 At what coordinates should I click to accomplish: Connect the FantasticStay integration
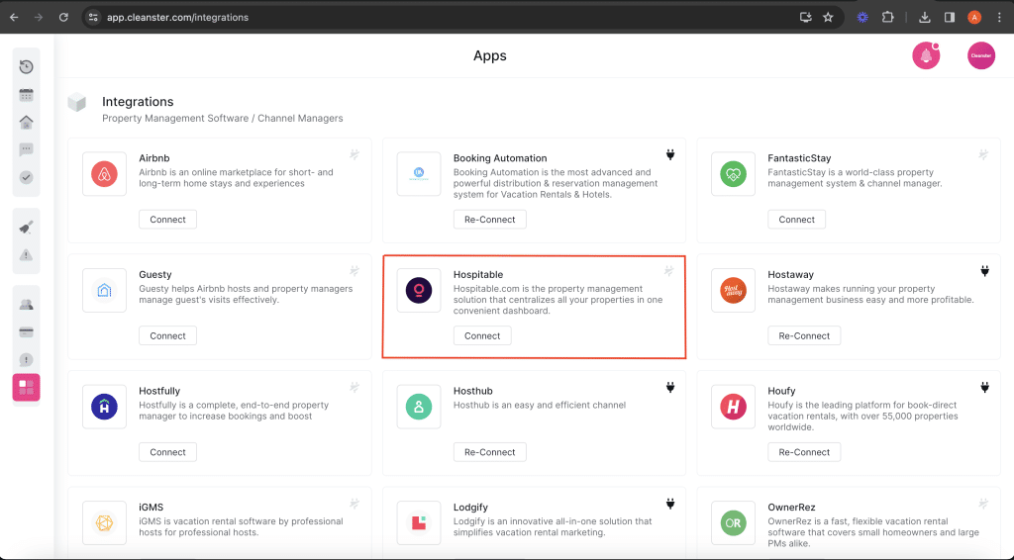(797, 220)
